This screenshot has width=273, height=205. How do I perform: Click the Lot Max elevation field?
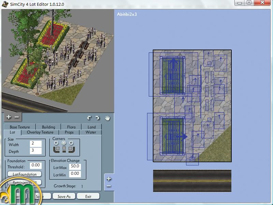75,166
